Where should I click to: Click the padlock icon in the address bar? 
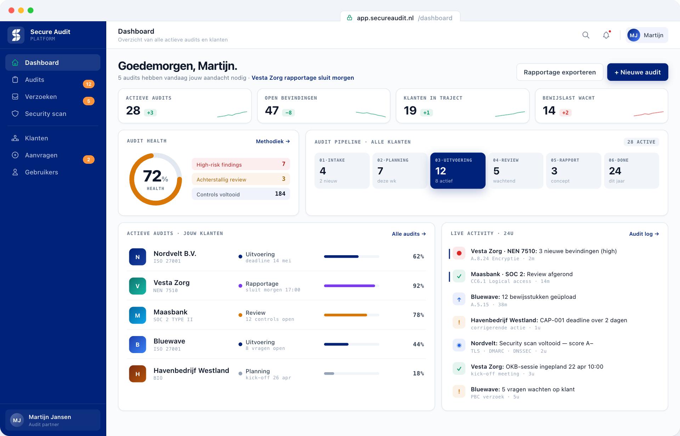pos(350,18)
